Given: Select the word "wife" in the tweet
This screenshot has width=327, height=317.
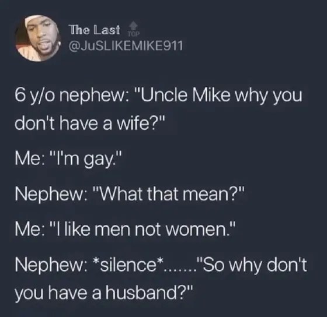Looking at the screenshot, I should click(x=131, y=124).
